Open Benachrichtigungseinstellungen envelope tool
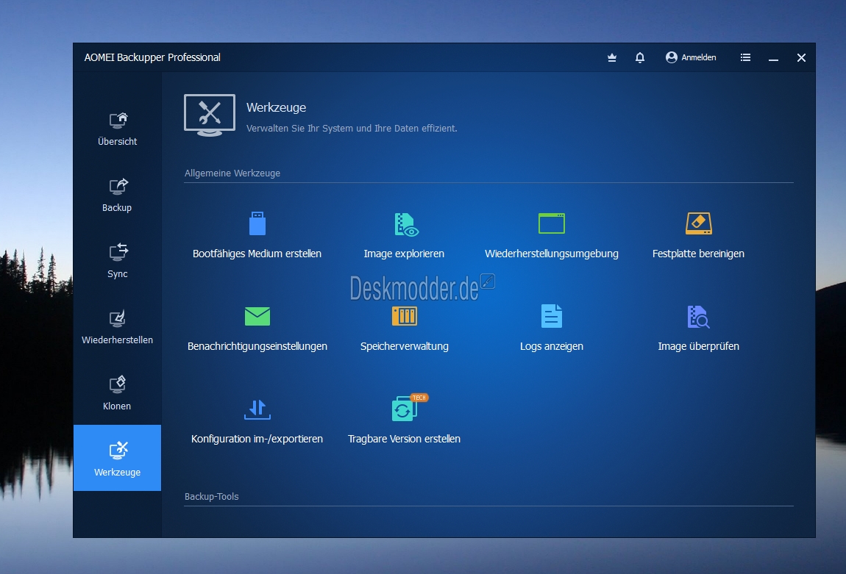Viewport: 846px width, 574px height. coord(257,329)
